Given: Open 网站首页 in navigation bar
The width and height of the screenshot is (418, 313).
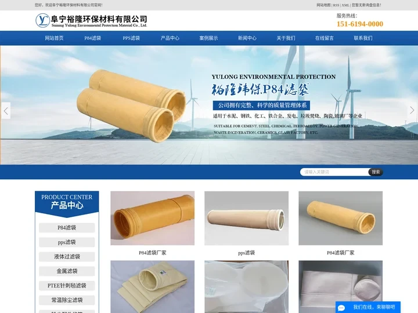Looking at the screenshot, I should 54,38.
